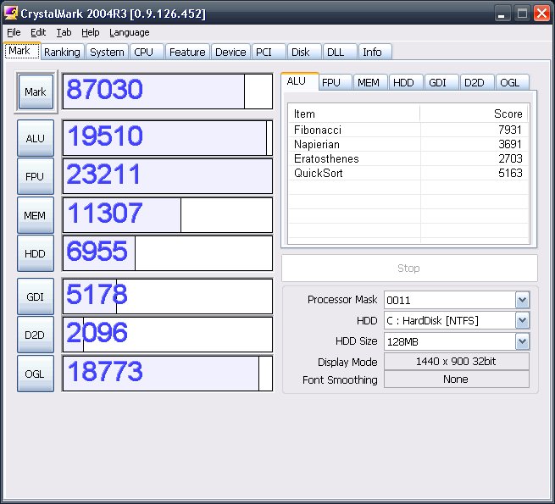Viewport: 555px width, 504px height.
Task: Switch to the PCI tab
Action: (x=269, y=52)
